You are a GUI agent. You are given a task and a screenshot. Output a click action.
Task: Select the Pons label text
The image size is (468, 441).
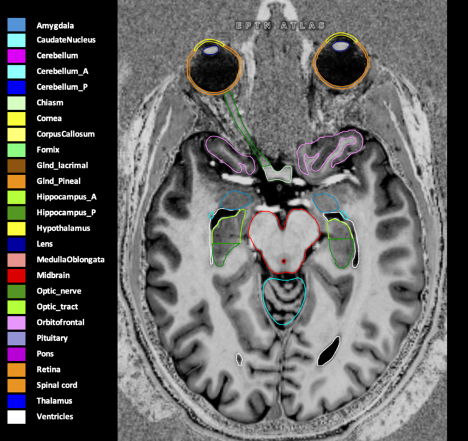point(45,354)
